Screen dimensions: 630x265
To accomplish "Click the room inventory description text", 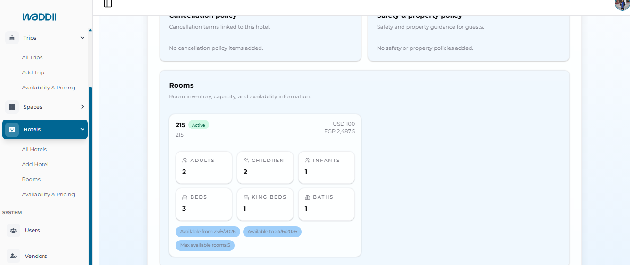I will [240, 96].
